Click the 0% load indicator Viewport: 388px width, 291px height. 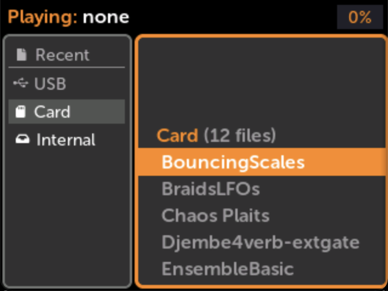point(360,17)
